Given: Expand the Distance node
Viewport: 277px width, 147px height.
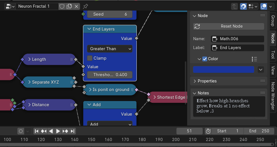Looking at the screenshot, I should [x=29, y=105].
